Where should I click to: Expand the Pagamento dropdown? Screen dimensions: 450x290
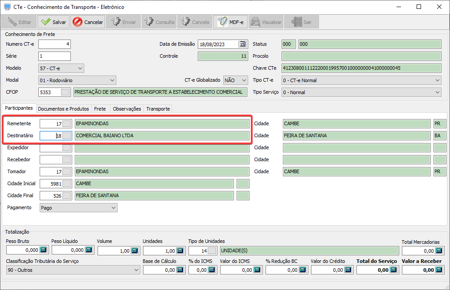(114, 208)
